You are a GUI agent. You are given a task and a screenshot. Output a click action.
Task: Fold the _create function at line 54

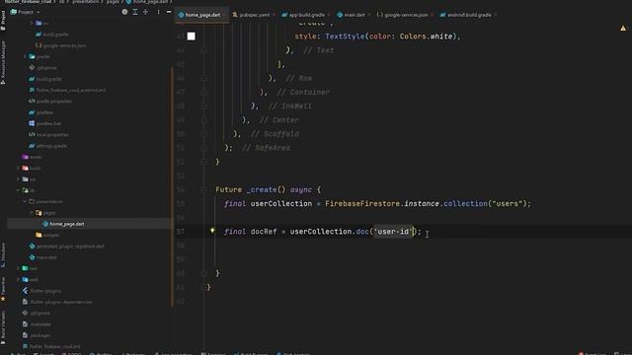(204, 189)
